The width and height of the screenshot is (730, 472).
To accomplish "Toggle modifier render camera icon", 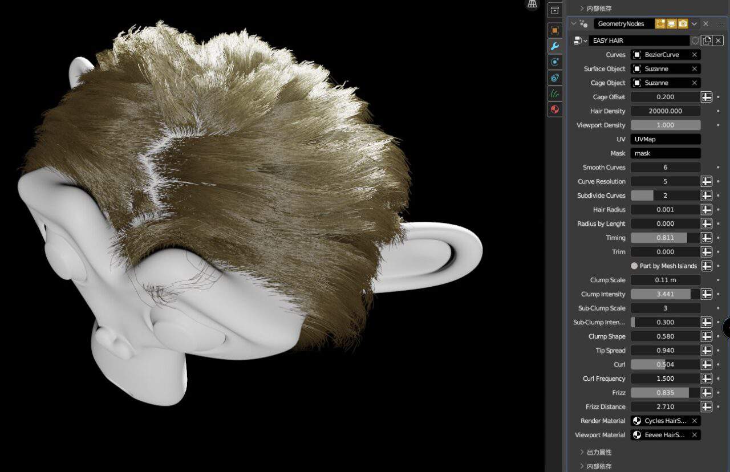I will coord(683,24).
